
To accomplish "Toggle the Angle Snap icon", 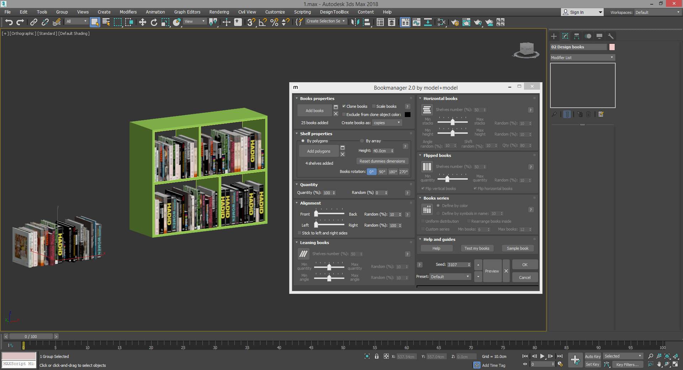I will tap(263, 22).
